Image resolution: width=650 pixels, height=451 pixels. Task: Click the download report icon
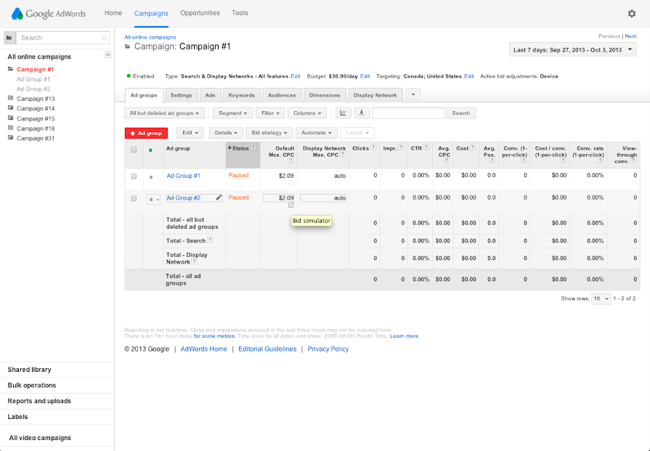pos(361,113)
